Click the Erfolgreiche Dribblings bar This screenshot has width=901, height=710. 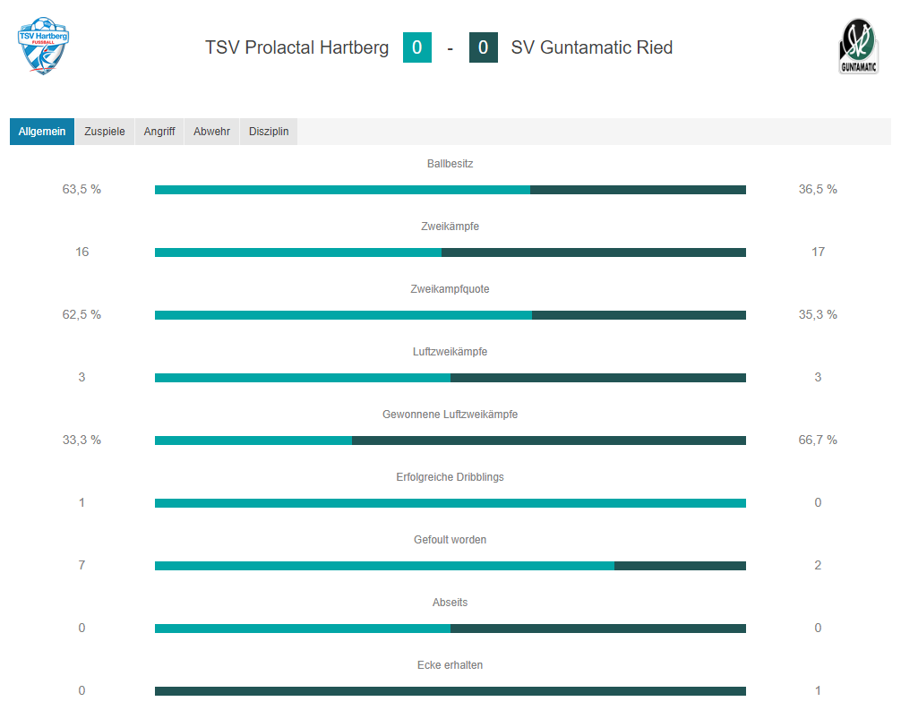450,503
